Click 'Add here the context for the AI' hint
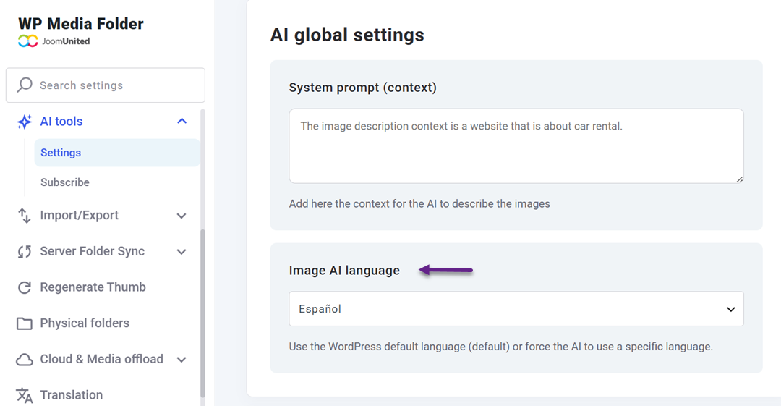The height and width of the screenshot is (406, 781). [419, 203]
